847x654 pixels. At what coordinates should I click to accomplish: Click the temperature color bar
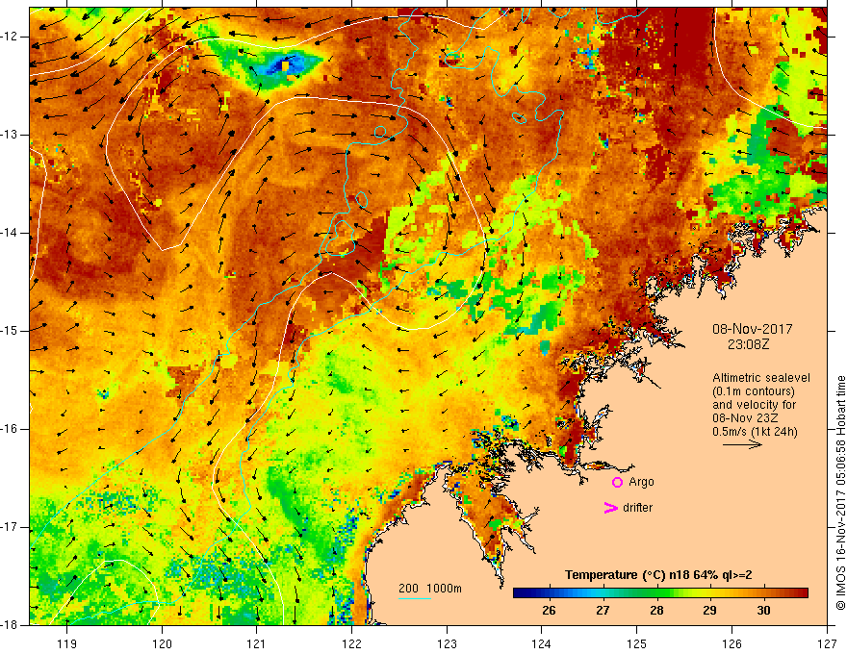pos(660,592)
